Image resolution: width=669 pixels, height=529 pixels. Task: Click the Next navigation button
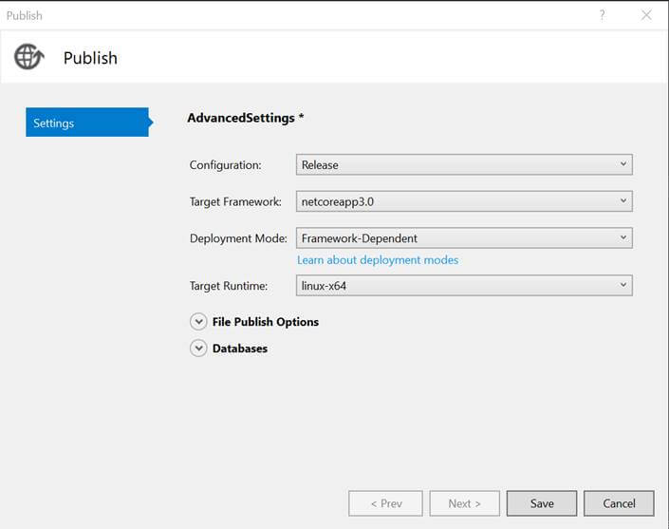pyautogui.click(x=464, y=503)
